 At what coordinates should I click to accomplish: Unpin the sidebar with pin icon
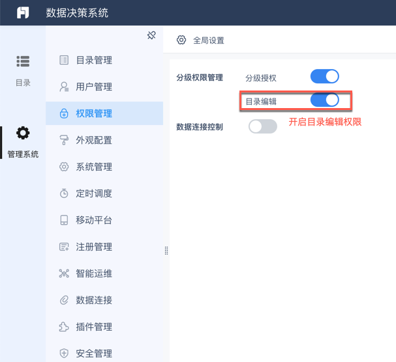pyautogui.click(x=151, y=35)
